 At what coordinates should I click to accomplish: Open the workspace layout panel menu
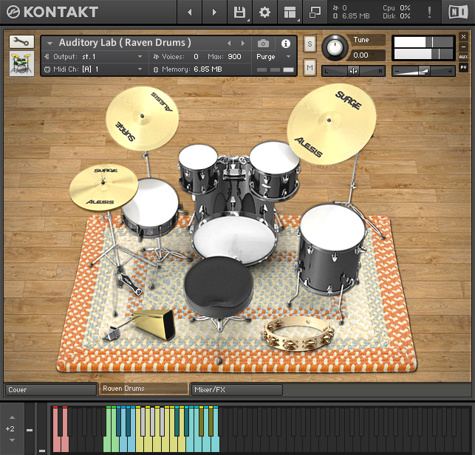pyautogui.click(x=290, y=12)
